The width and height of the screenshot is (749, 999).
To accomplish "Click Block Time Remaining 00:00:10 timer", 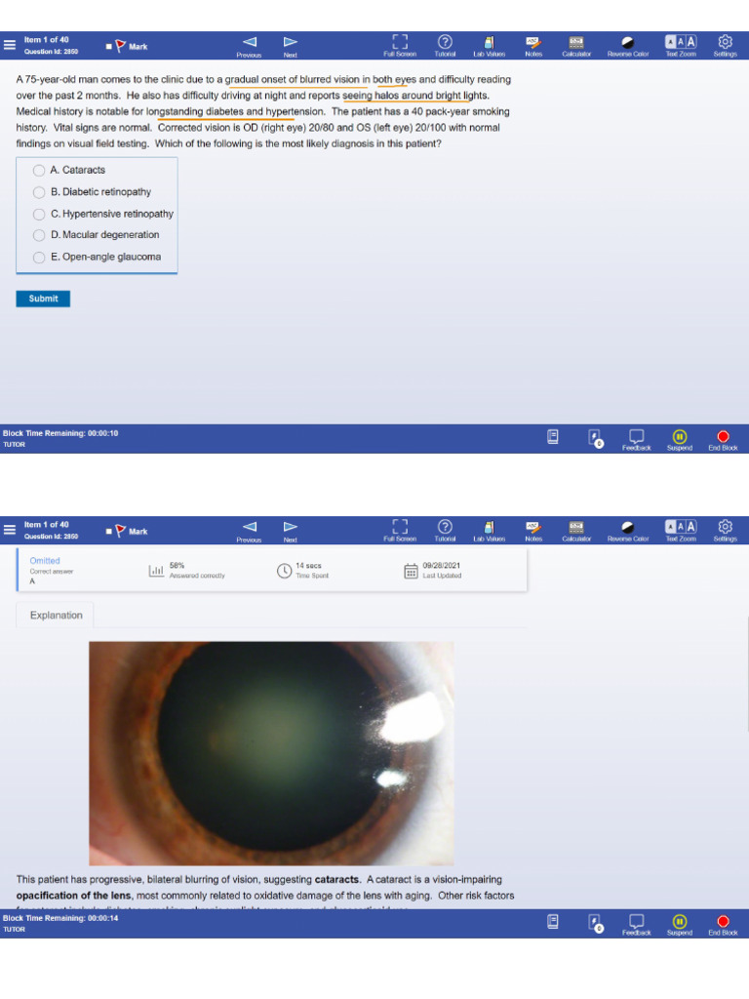I will pyautogui.click(x=60, y=433).
